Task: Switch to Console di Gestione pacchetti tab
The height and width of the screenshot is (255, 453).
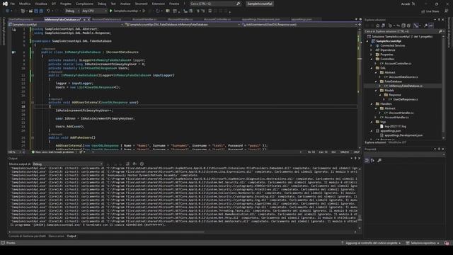Action: [27, 236]
